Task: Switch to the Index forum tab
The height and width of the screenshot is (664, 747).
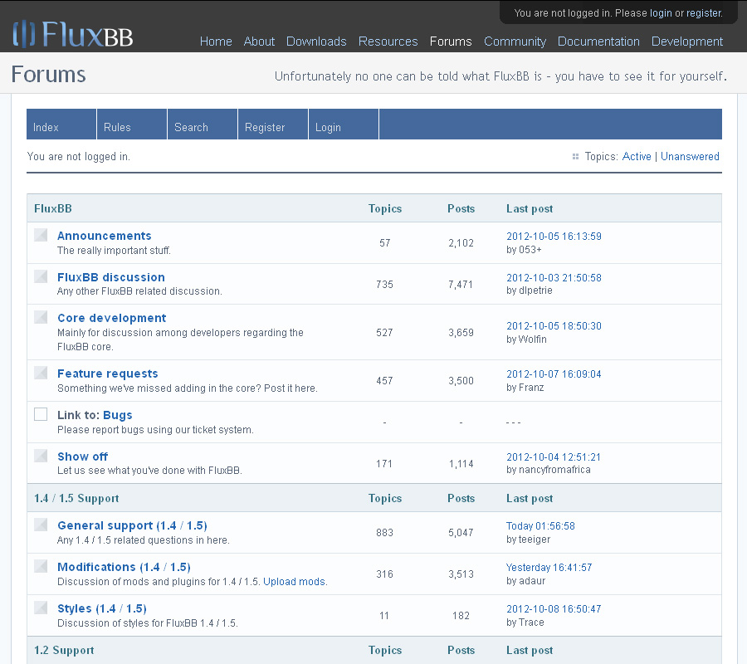Action: tap(61, 124)
